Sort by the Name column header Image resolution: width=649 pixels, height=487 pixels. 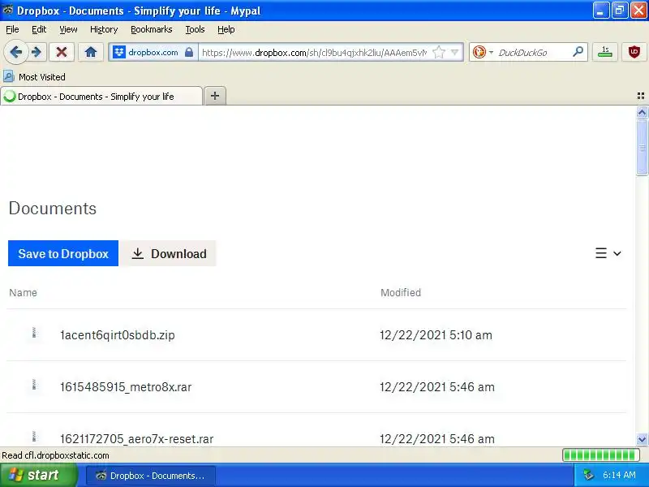(24, 293)
